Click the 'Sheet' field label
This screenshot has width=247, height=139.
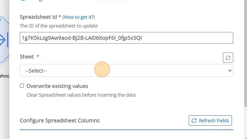coord(27,56)
